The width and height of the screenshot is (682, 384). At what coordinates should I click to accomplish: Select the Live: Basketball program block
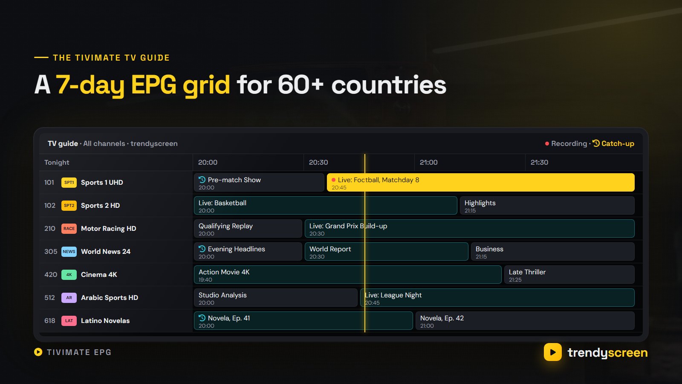(326, 206)
